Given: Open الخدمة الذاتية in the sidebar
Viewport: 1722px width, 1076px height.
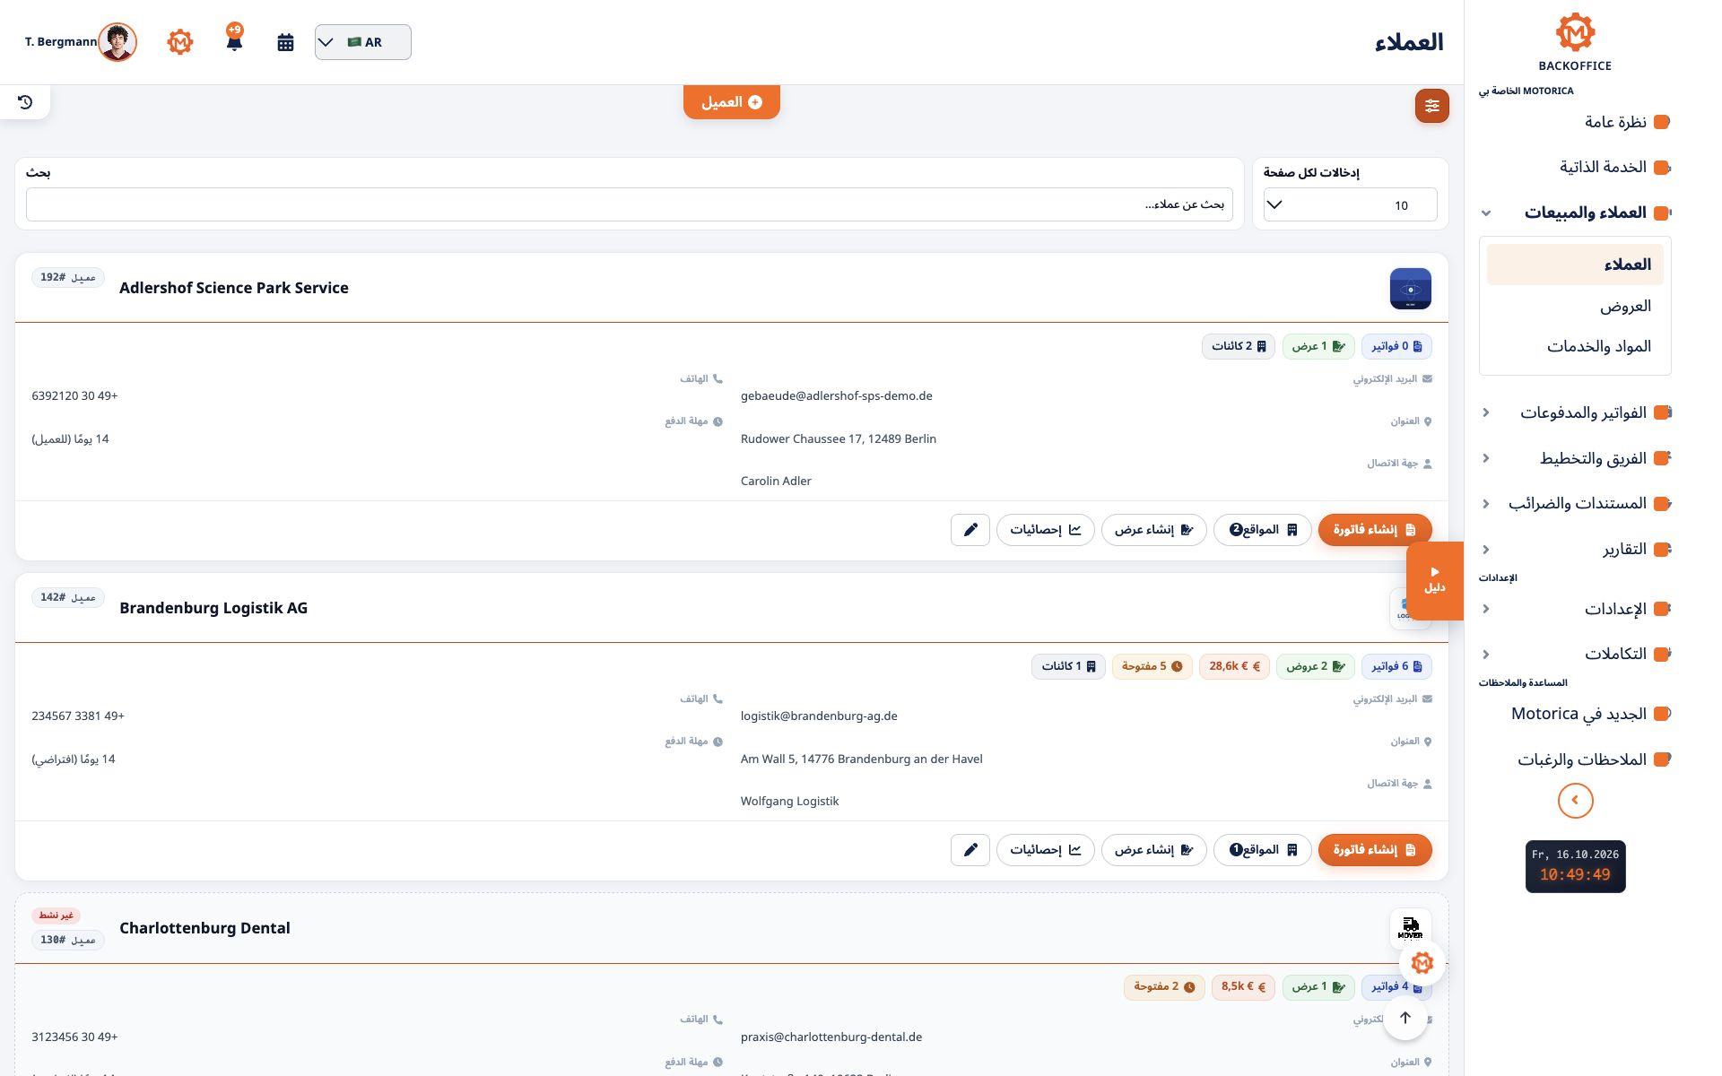Looking at the screenshot, I should coord(1575,167).
